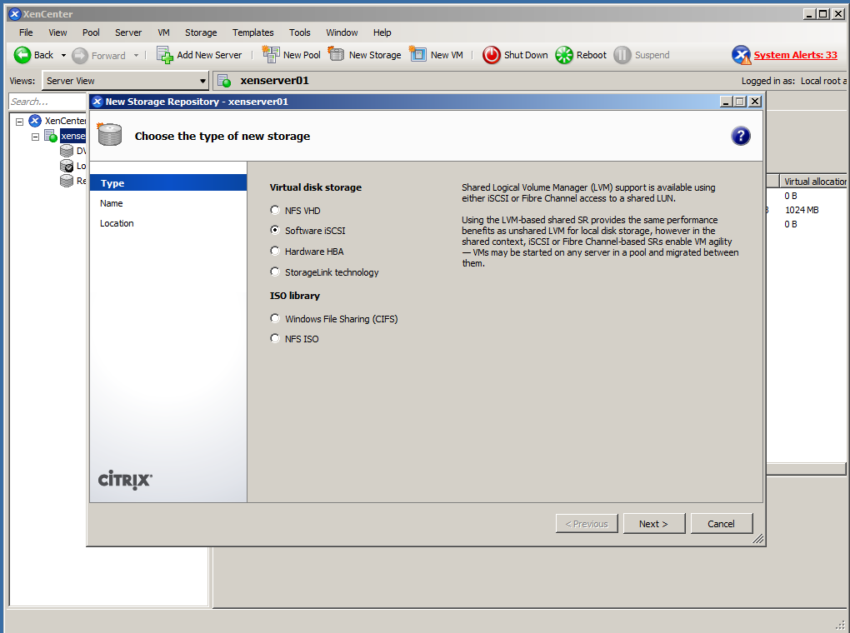Viewport: 850px width, 633px height.
Task: Select the StorageLink technology radio button
Action: (276, 272)
